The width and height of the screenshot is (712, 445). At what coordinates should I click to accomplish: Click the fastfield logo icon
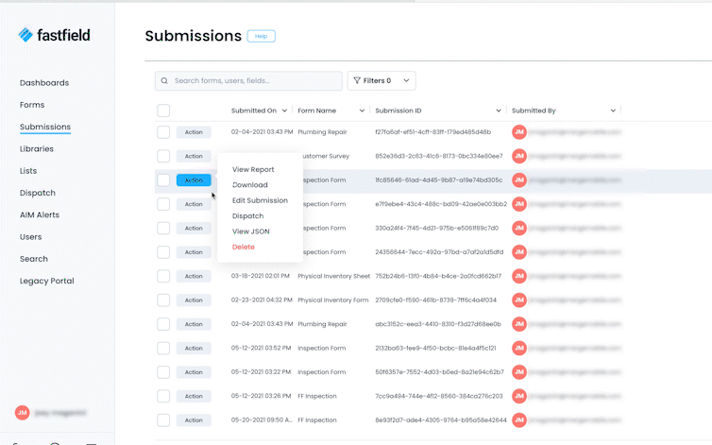point(25,35)
